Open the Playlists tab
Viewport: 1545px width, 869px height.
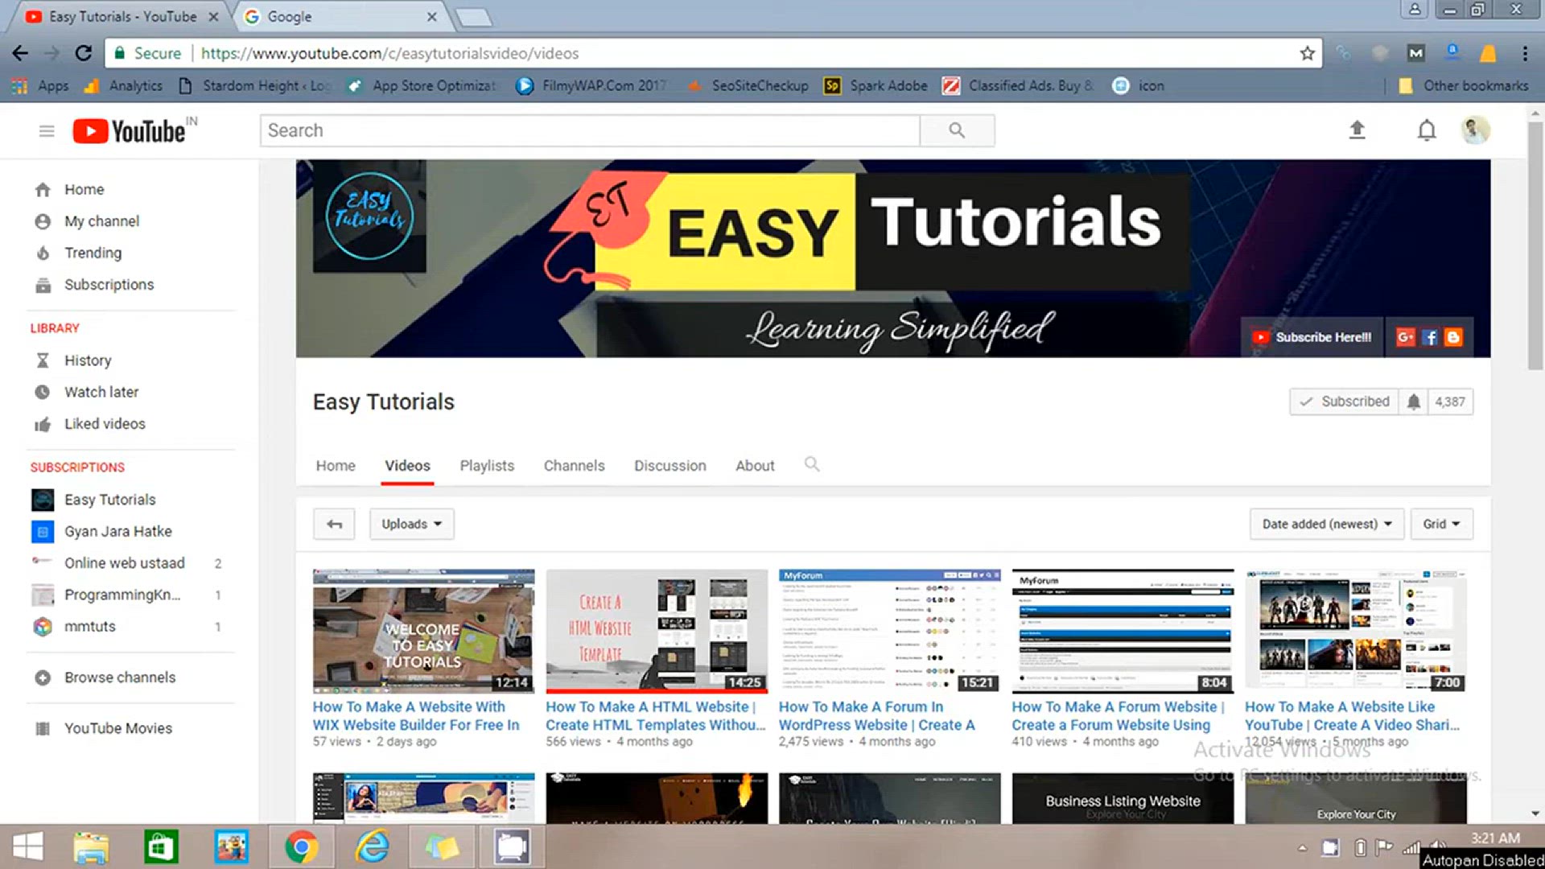tap(487, 466)
